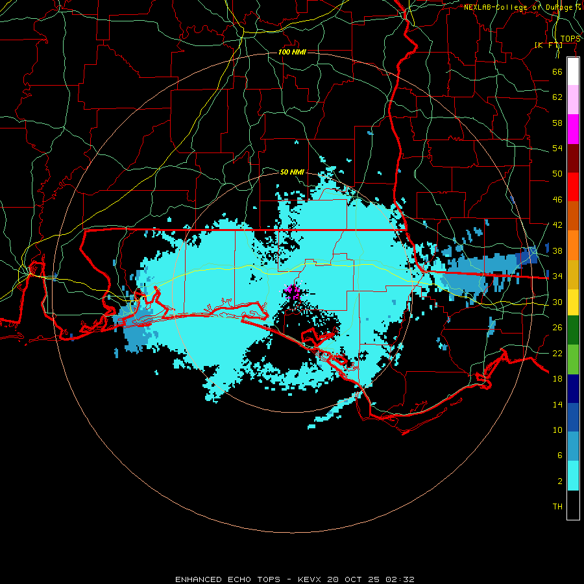Select the light green legend swatch
Image resolution: width=584 pixels, height=584 pixels.
[573, 359]
